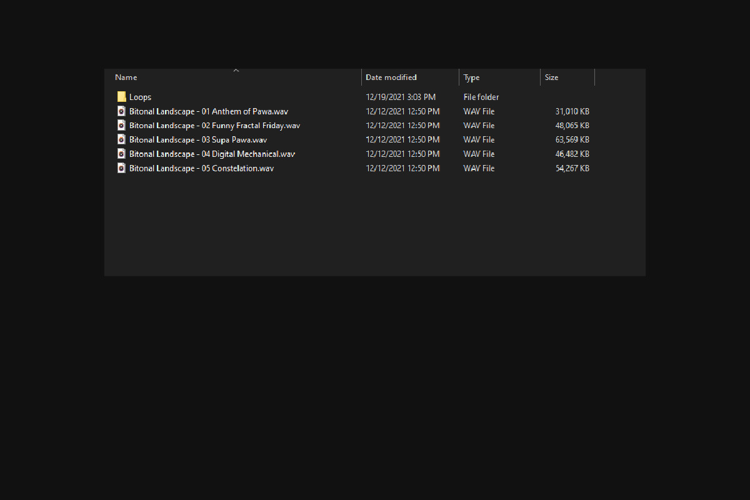Click the File folder type entry

pos(481,97)
